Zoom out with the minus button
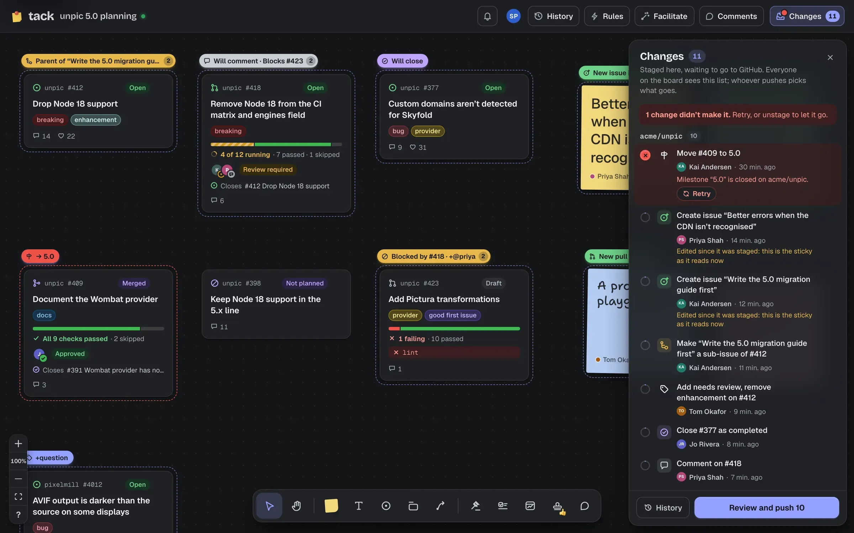 coord(18,479)
